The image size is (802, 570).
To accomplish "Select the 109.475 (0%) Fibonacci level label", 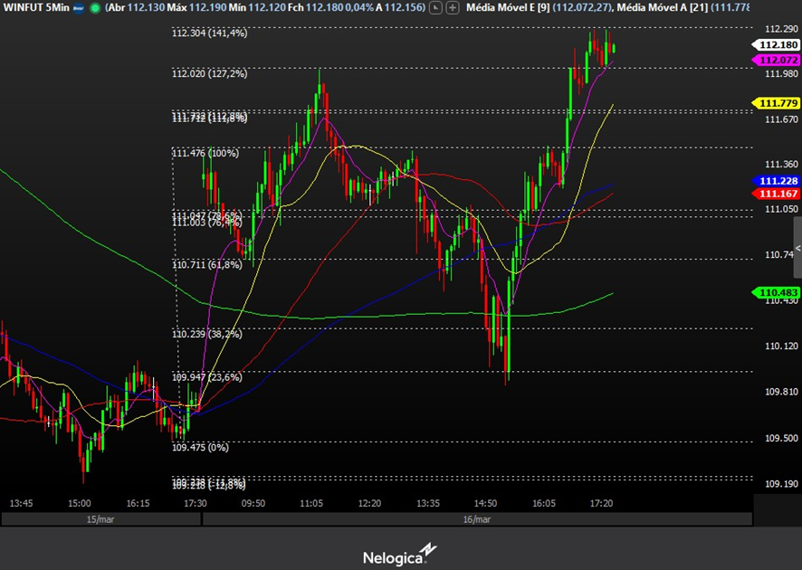I will coord(201,447).
